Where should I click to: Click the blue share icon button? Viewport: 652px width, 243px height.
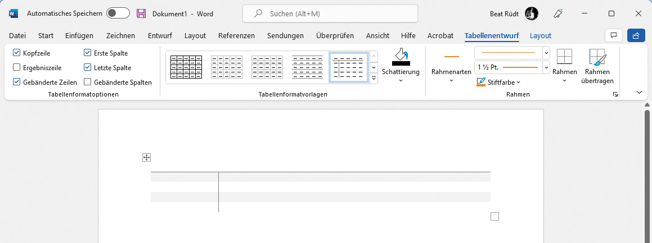636,35
